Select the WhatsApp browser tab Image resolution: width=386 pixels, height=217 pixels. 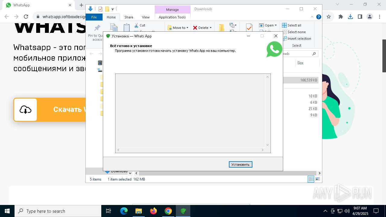[x=38, y=5]
